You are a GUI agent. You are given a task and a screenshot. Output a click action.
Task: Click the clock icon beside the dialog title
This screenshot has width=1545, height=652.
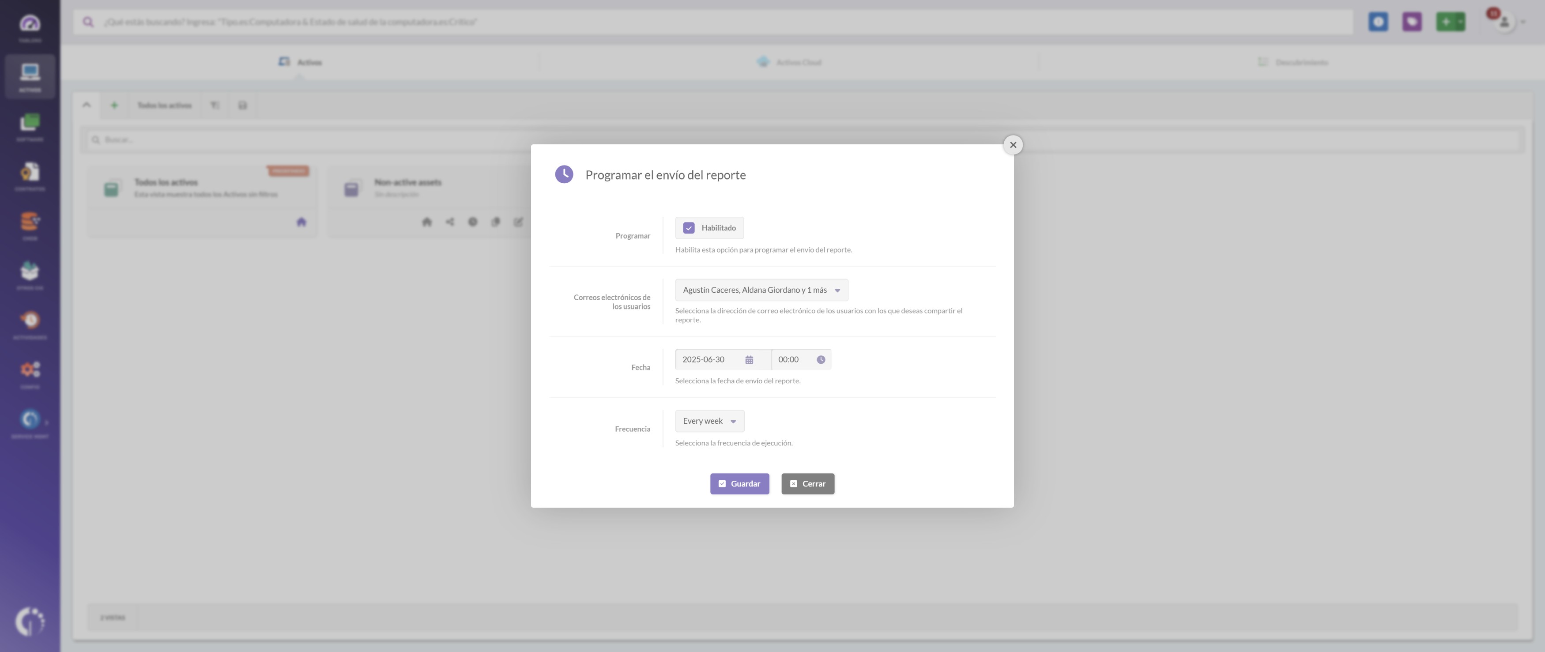[564, 174]
